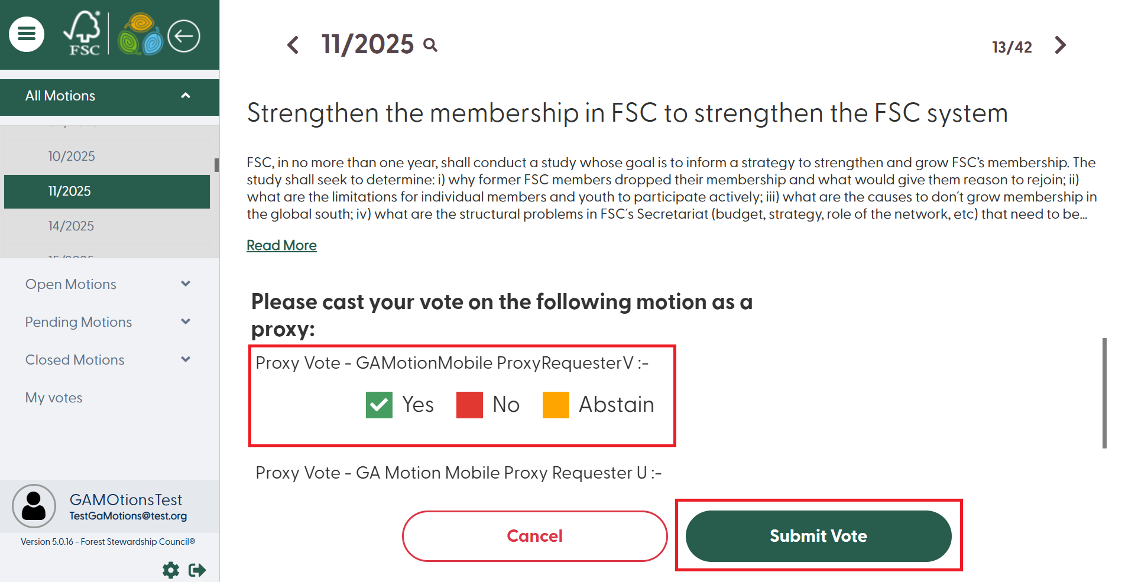
Task: Open settings gear icon
Action: 171,570
